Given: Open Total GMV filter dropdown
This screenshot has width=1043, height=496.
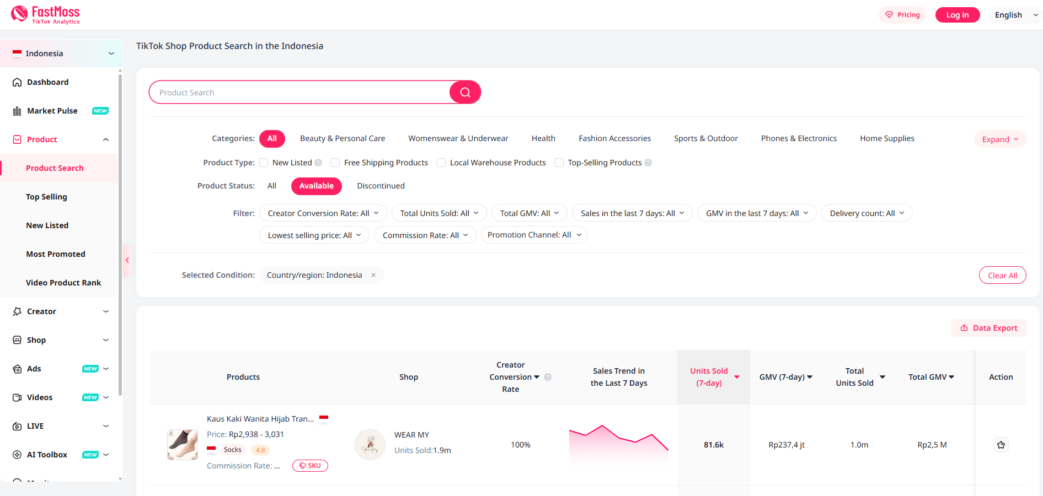Looking at the screenshot, I should [x=529, y=213].
